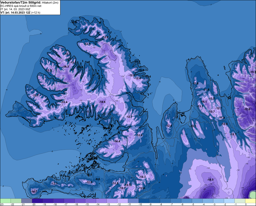Screen dimensions: 256x206
Task: Click the grey-blue legend swatch at -21
Action: point(27,201)
